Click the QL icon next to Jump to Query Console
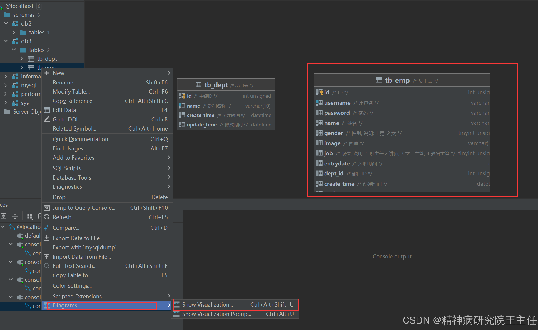The image size is (538, 330). coord(47,208)
